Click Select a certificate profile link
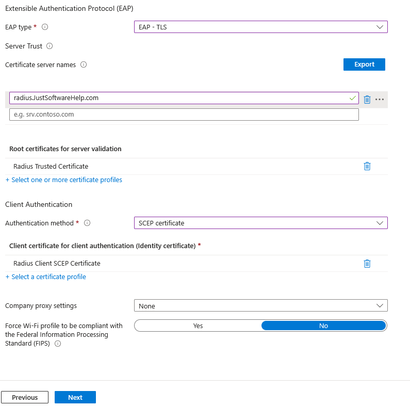 [46, 276]
